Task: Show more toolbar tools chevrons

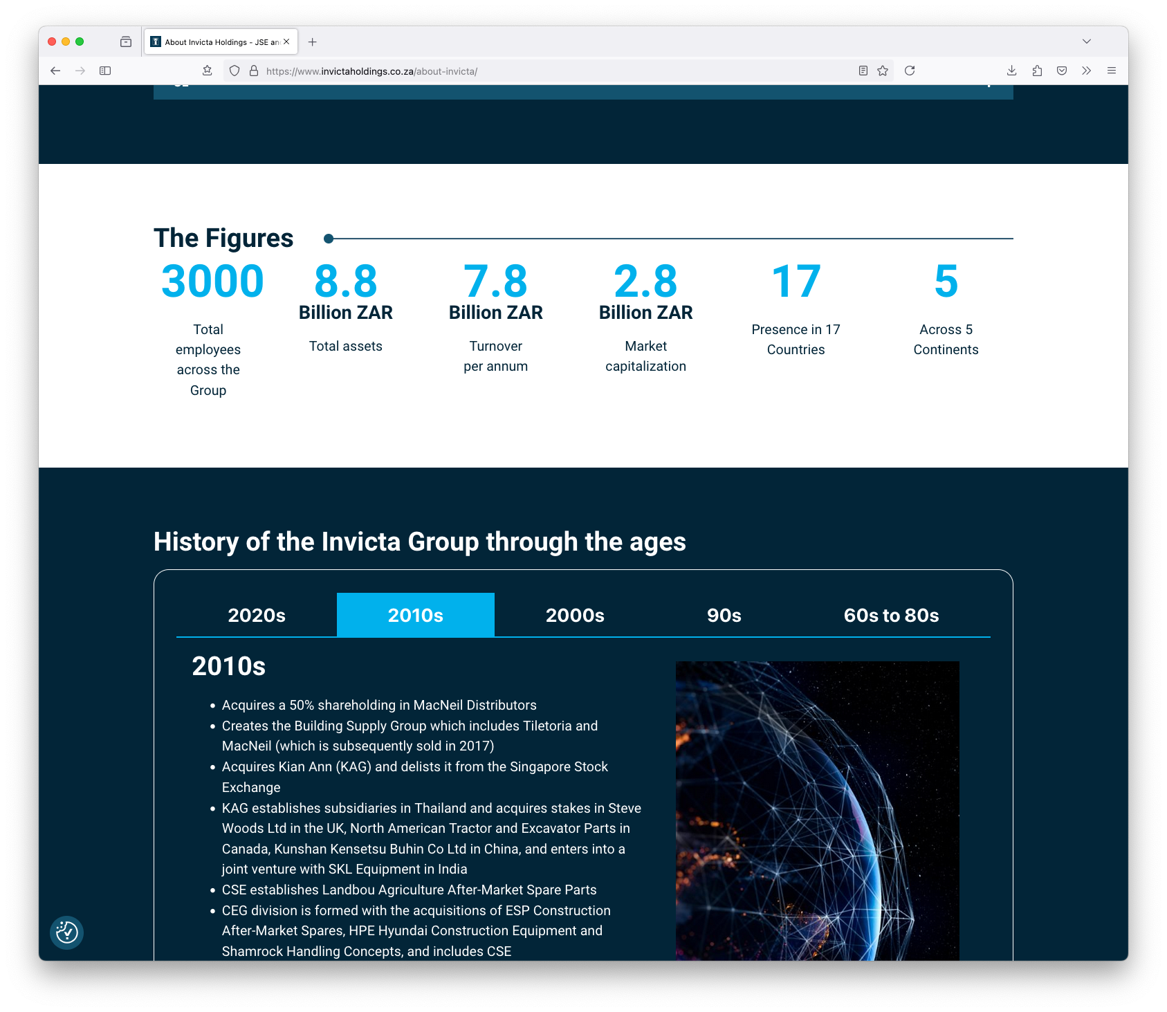Action: pos(1087,71)
